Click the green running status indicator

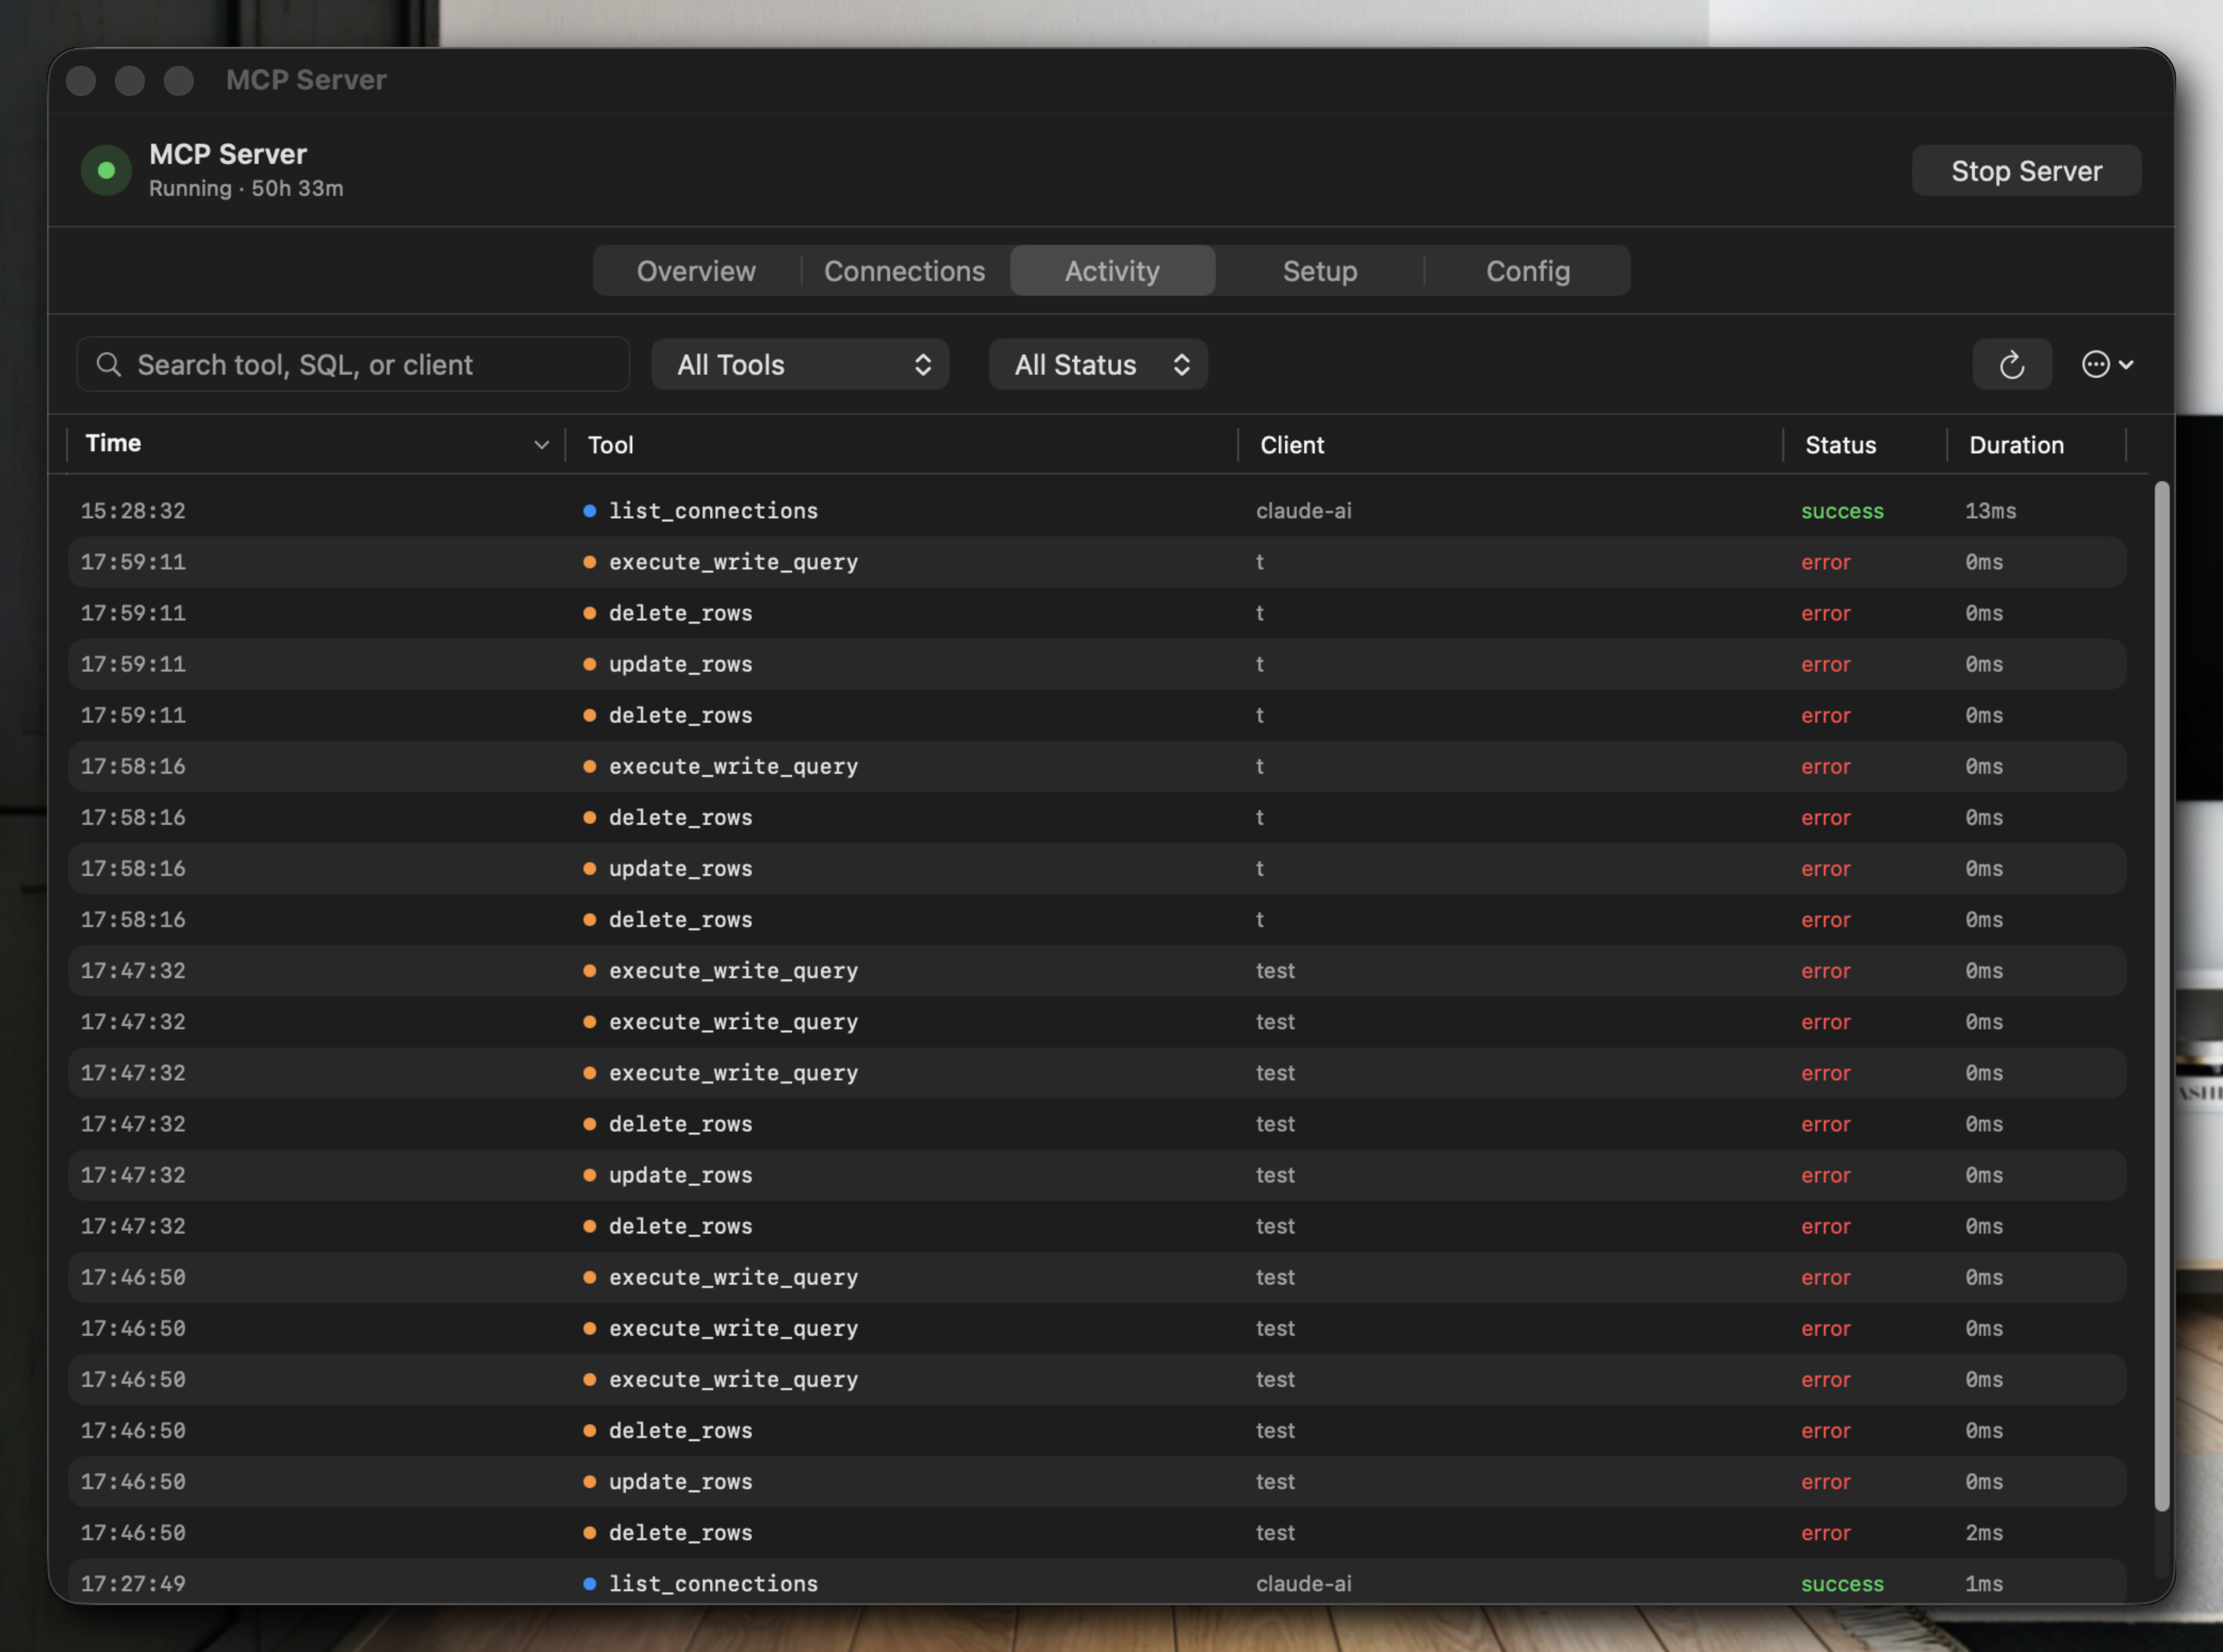click(106, 170)
